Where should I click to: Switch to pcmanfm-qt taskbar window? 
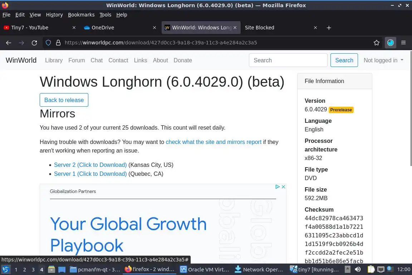click(x=95, y=270)
